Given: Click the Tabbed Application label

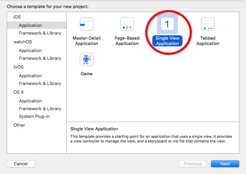Looking at the screenshot, I should point(208,41).
